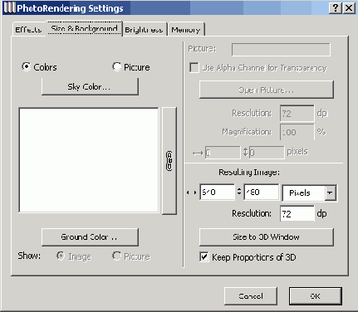The width and height of the screenshot is (358, 312).
Task: Click the resulting image Resolution dpi field
Action: (297, 213)
